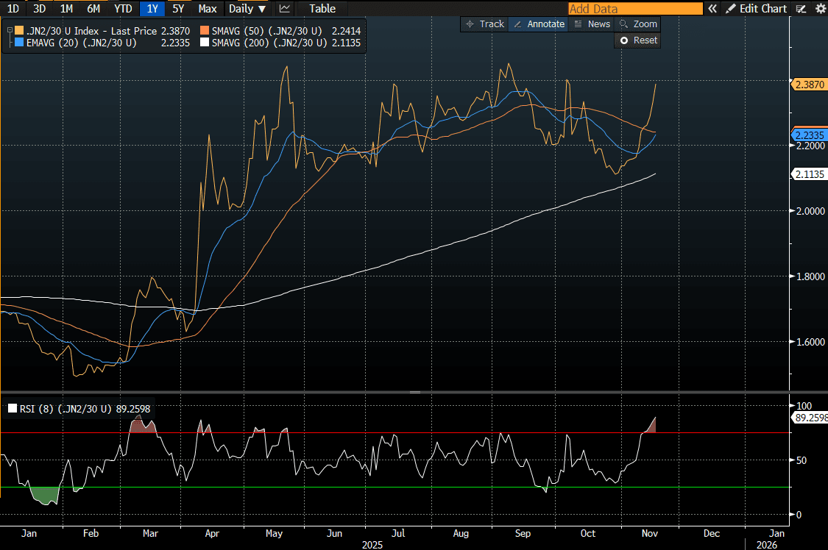Screen dimensions: 828x550
Task: Click the export chart icon beside Edit Chart
Action: click(x=802, y=9)
